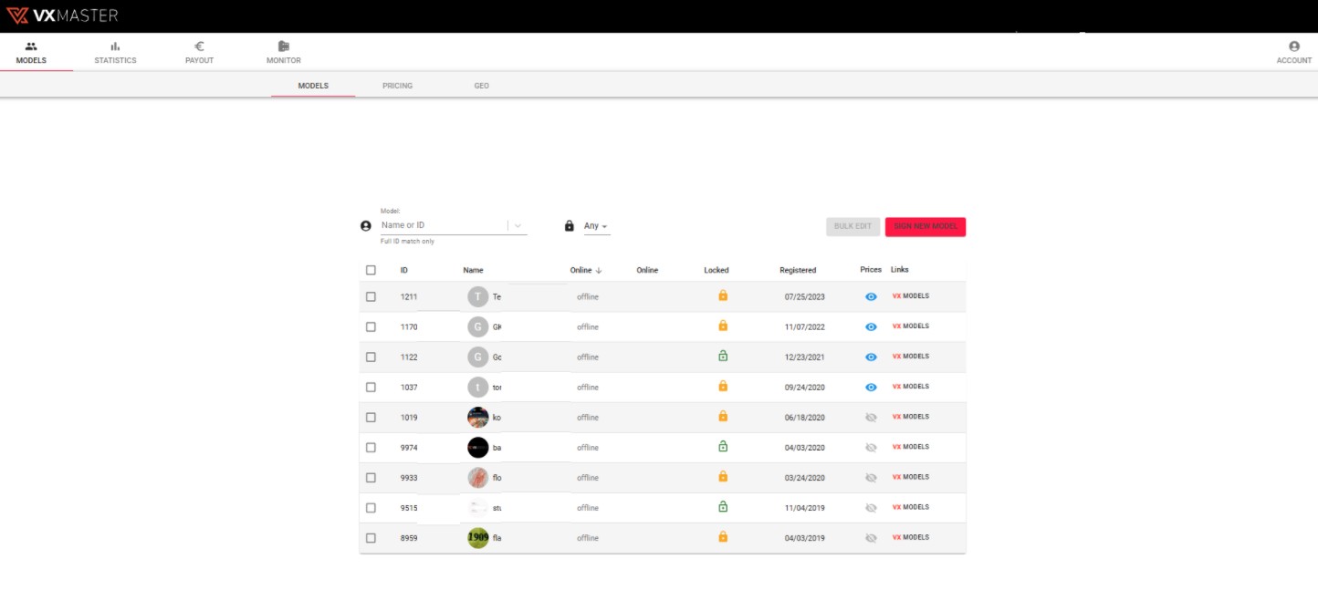This screenshot has height=590, width=1318.
Task: Click the green unlocked icon for model 1122
Action: tap(723, 356)
